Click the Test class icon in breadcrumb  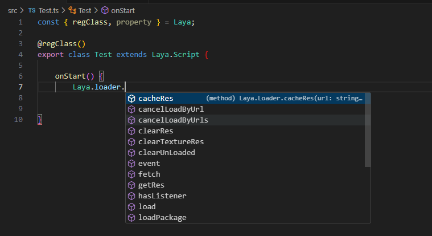72,10
